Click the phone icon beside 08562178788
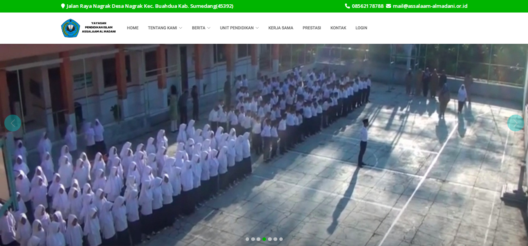 [347, 6]
